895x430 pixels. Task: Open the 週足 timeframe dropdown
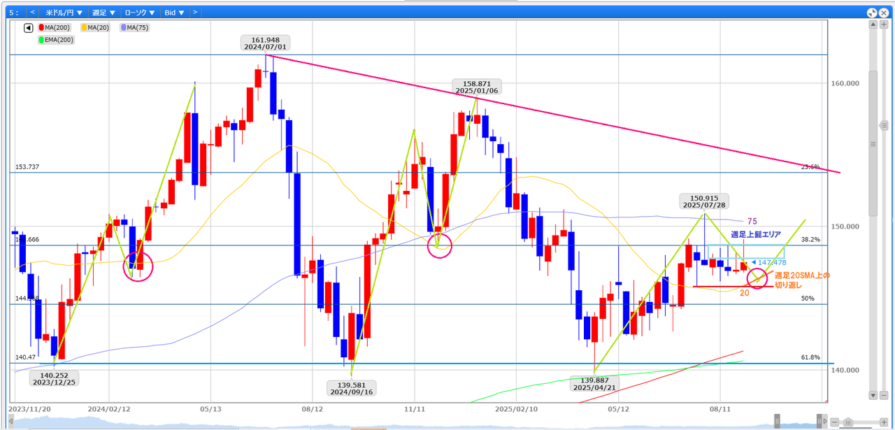coord(103,13)
